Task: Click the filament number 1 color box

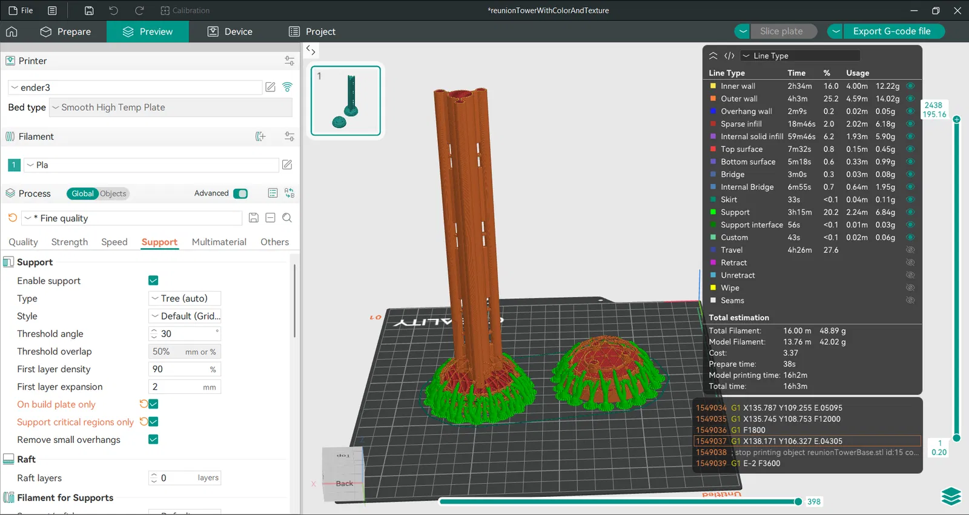Action: coord(14,165)
